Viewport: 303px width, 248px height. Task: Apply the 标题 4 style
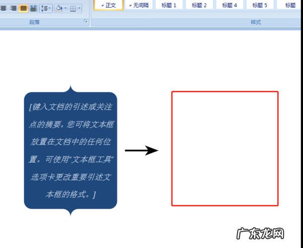click(x=229, y=5)
